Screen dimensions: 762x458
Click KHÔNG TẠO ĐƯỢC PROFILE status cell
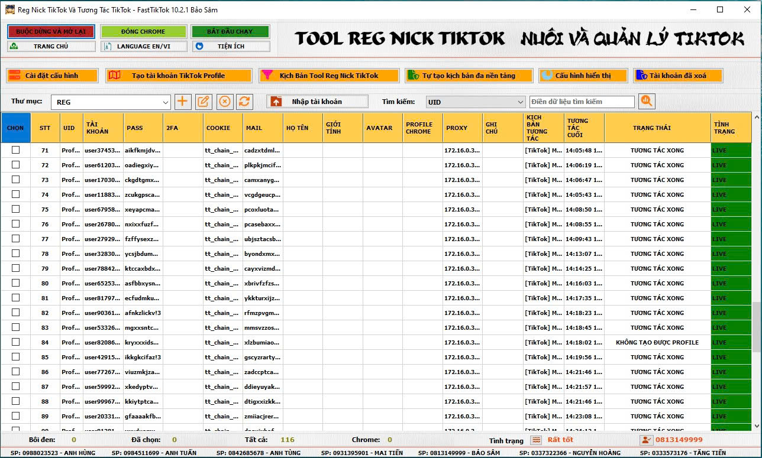tap(657, 342)
